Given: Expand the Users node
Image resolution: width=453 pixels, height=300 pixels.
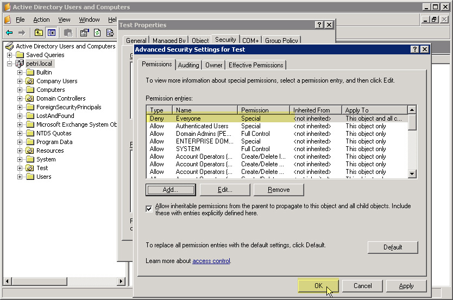Looking at the screenshot, I should (x=20, y=177).
